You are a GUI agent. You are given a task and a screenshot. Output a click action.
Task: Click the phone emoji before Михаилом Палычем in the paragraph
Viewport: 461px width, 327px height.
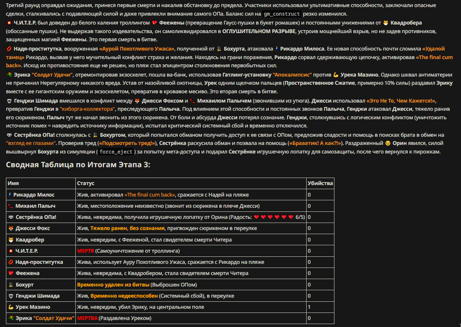pyautogui.click(x=192, y=101)
